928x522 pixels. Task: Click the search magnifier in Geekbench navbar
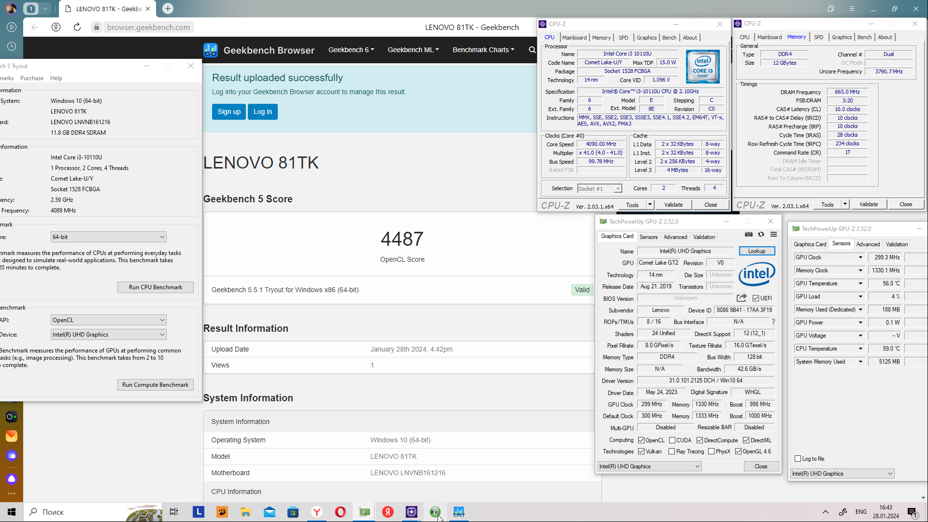coord(532,50)
